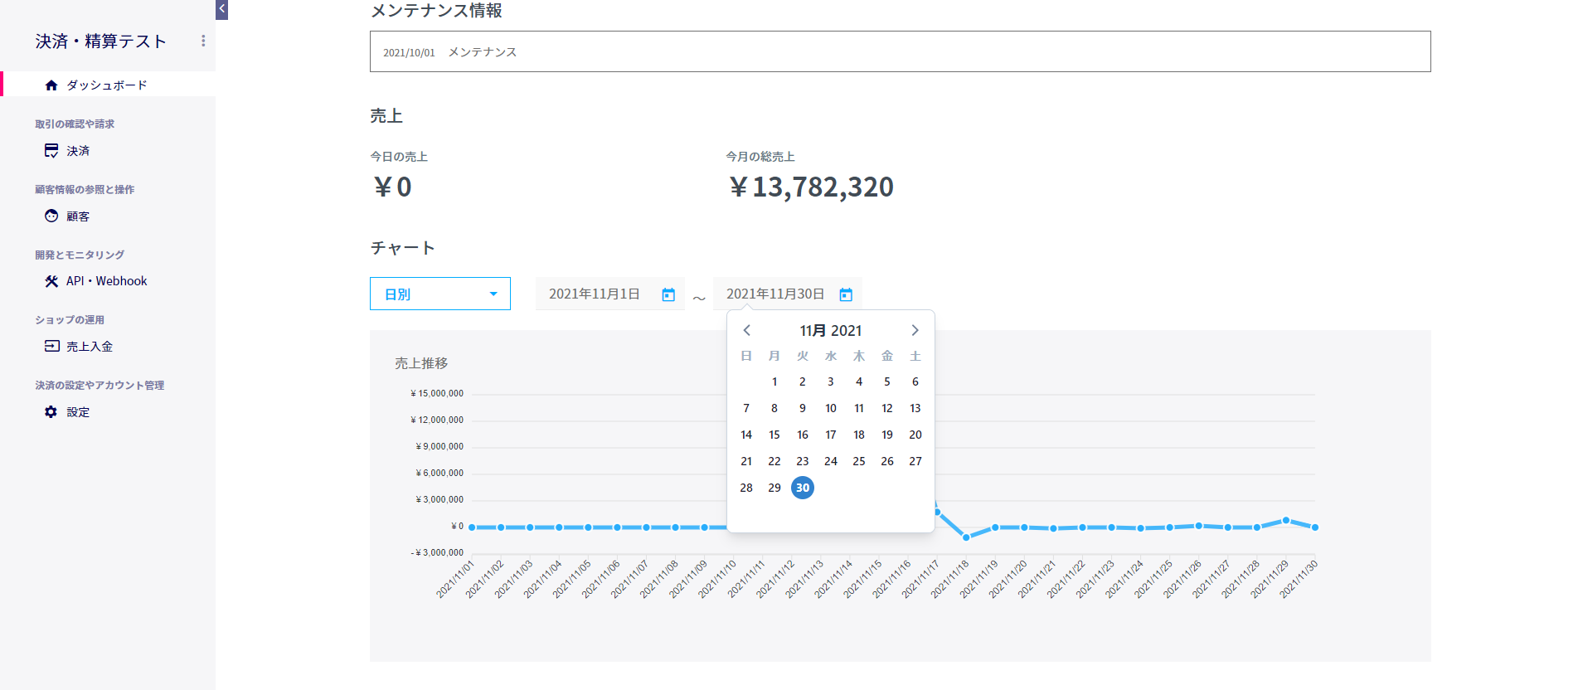Click the 顧客 face icon in sidebar

(51, 216)
